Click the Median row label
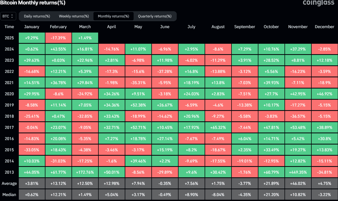338x201 pixels. coord(9,194)
